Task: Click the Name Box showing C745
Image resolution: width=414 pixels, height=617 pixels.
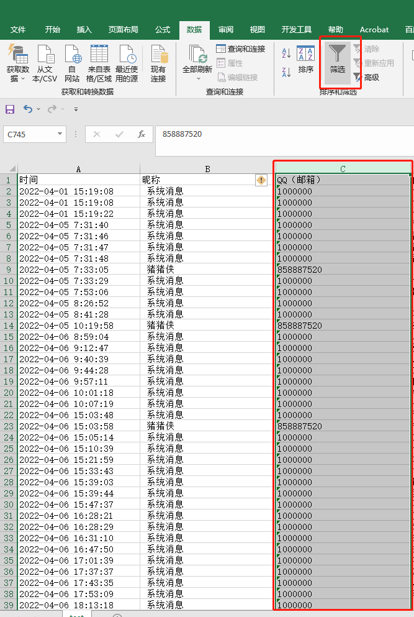Action: (30, 134)
